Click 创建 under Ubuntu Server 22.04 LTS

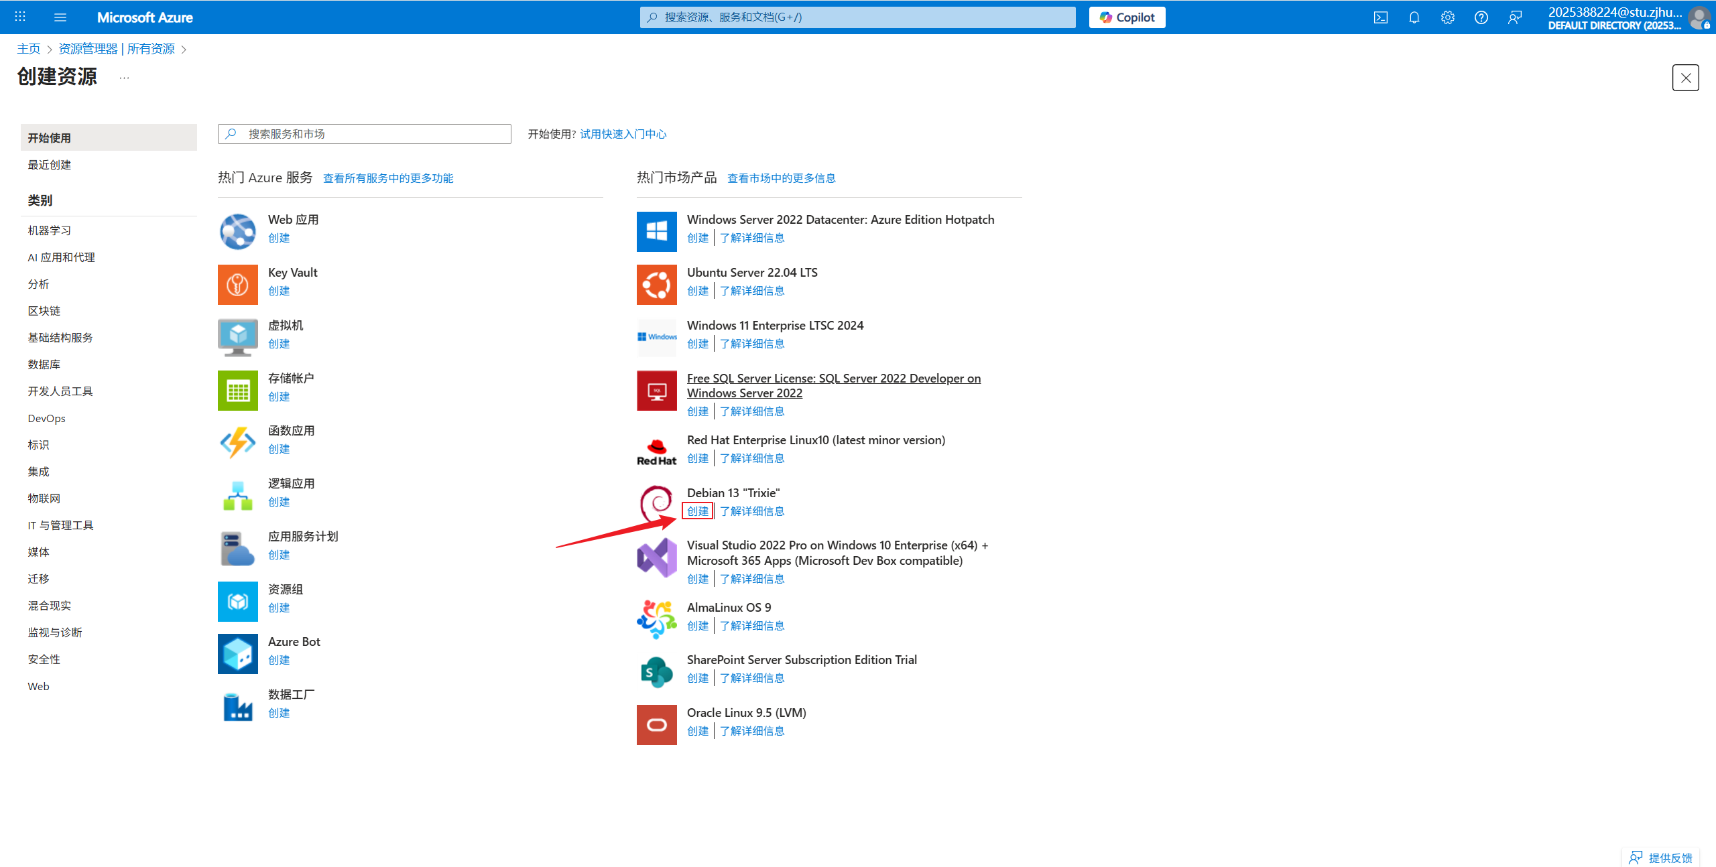point(698,291)
